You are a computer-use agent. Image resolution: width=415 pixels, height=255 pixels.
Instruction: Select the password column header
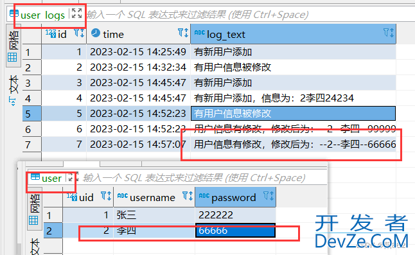236,197
